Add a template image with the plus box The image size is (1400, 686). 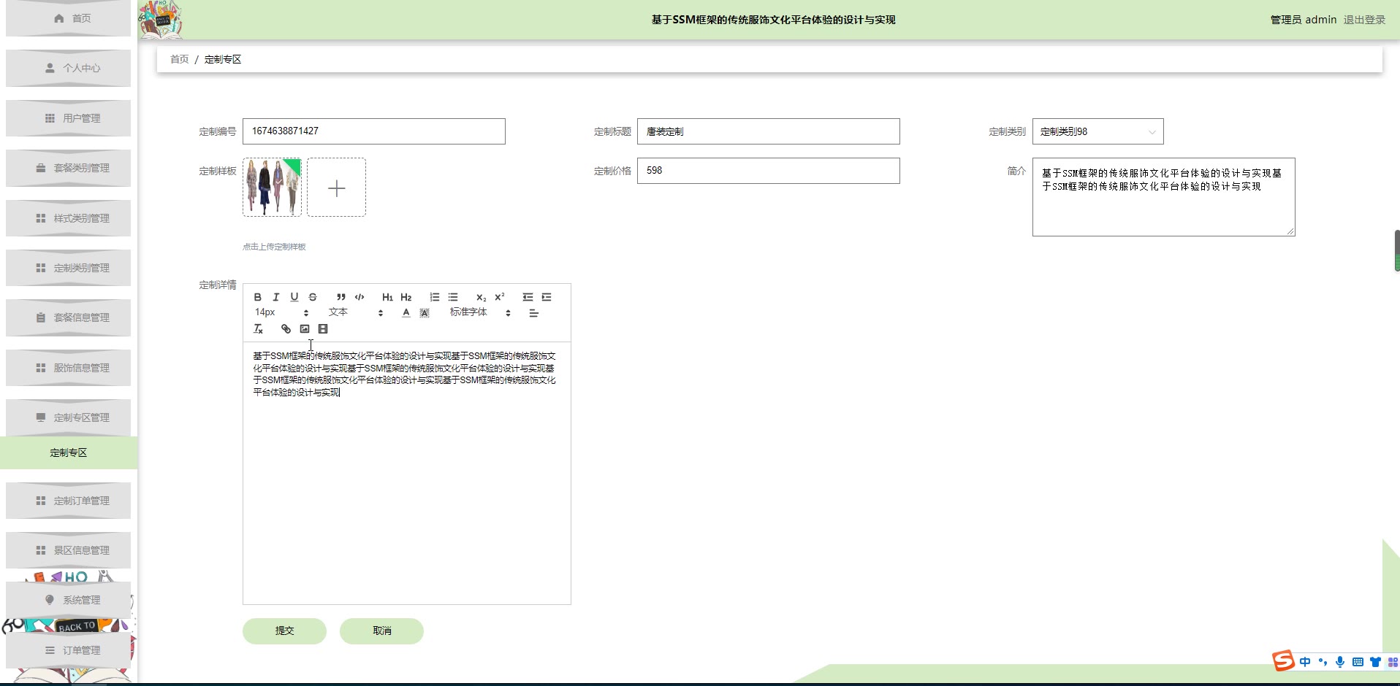click(x=336, y=188)
